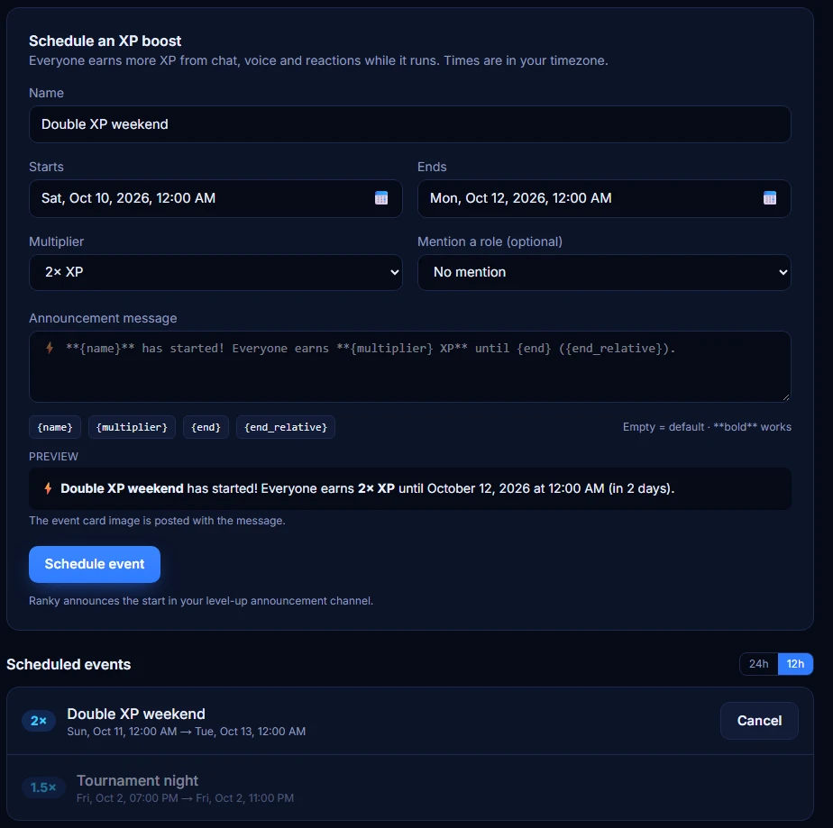
Task: Insert the {end_relative} placeholder chip
Action: [x=286, y=427]
